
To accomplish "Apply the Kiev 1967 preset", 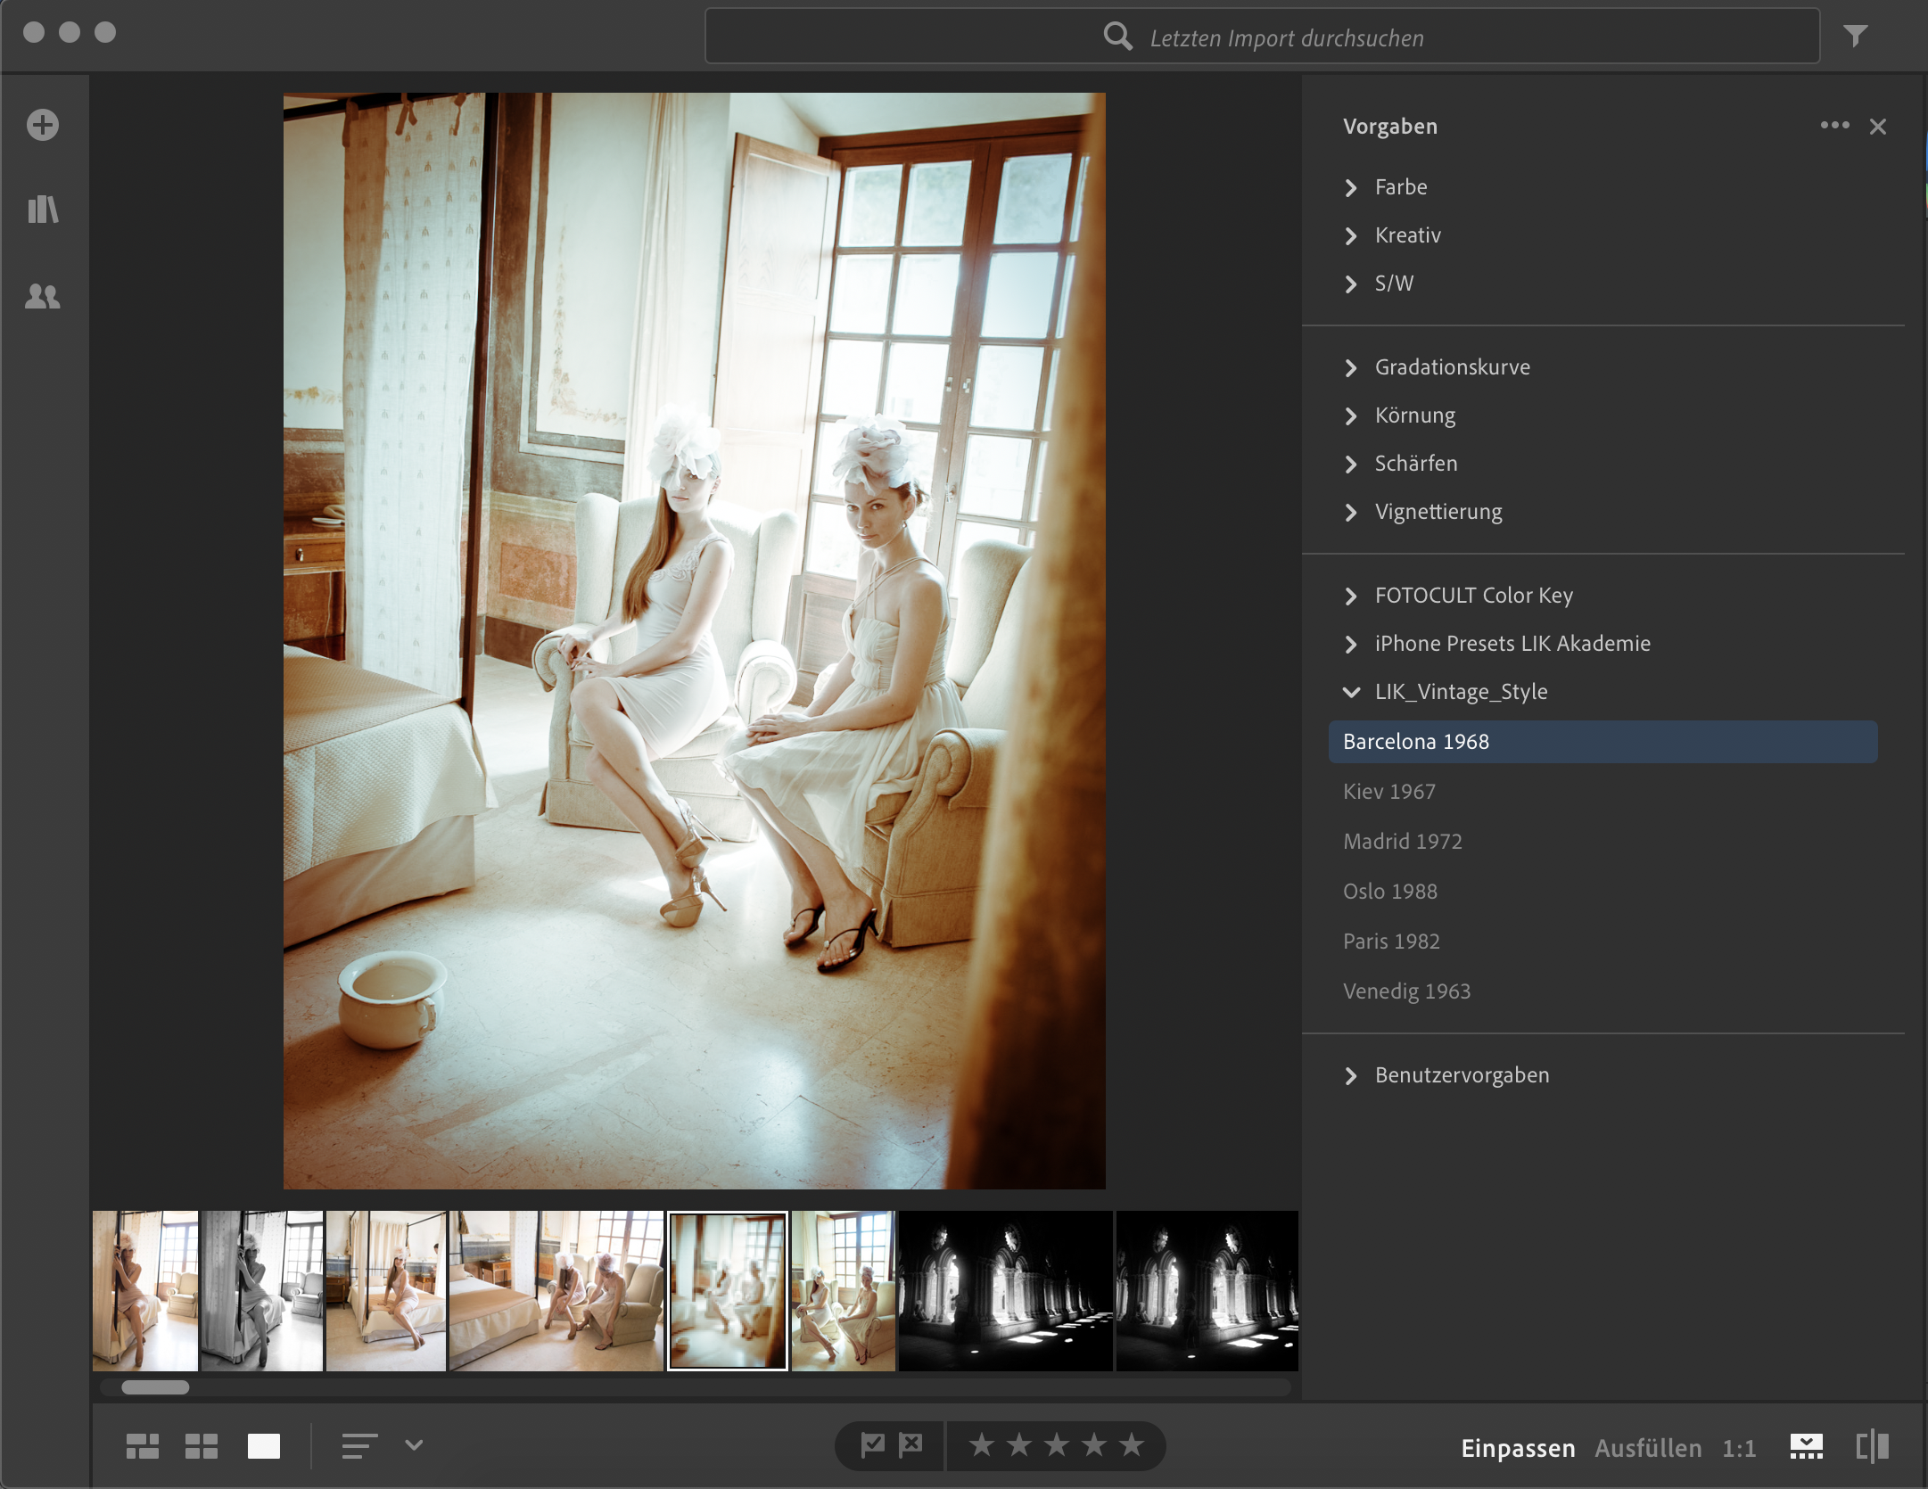I will [x=1389, y=792].
